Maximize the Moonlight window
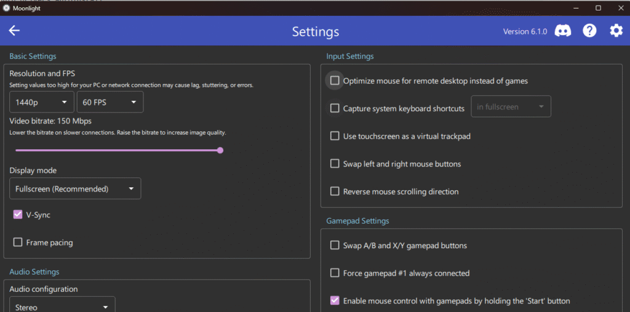This screenshot has height=312, width=630. pos(598,8)
